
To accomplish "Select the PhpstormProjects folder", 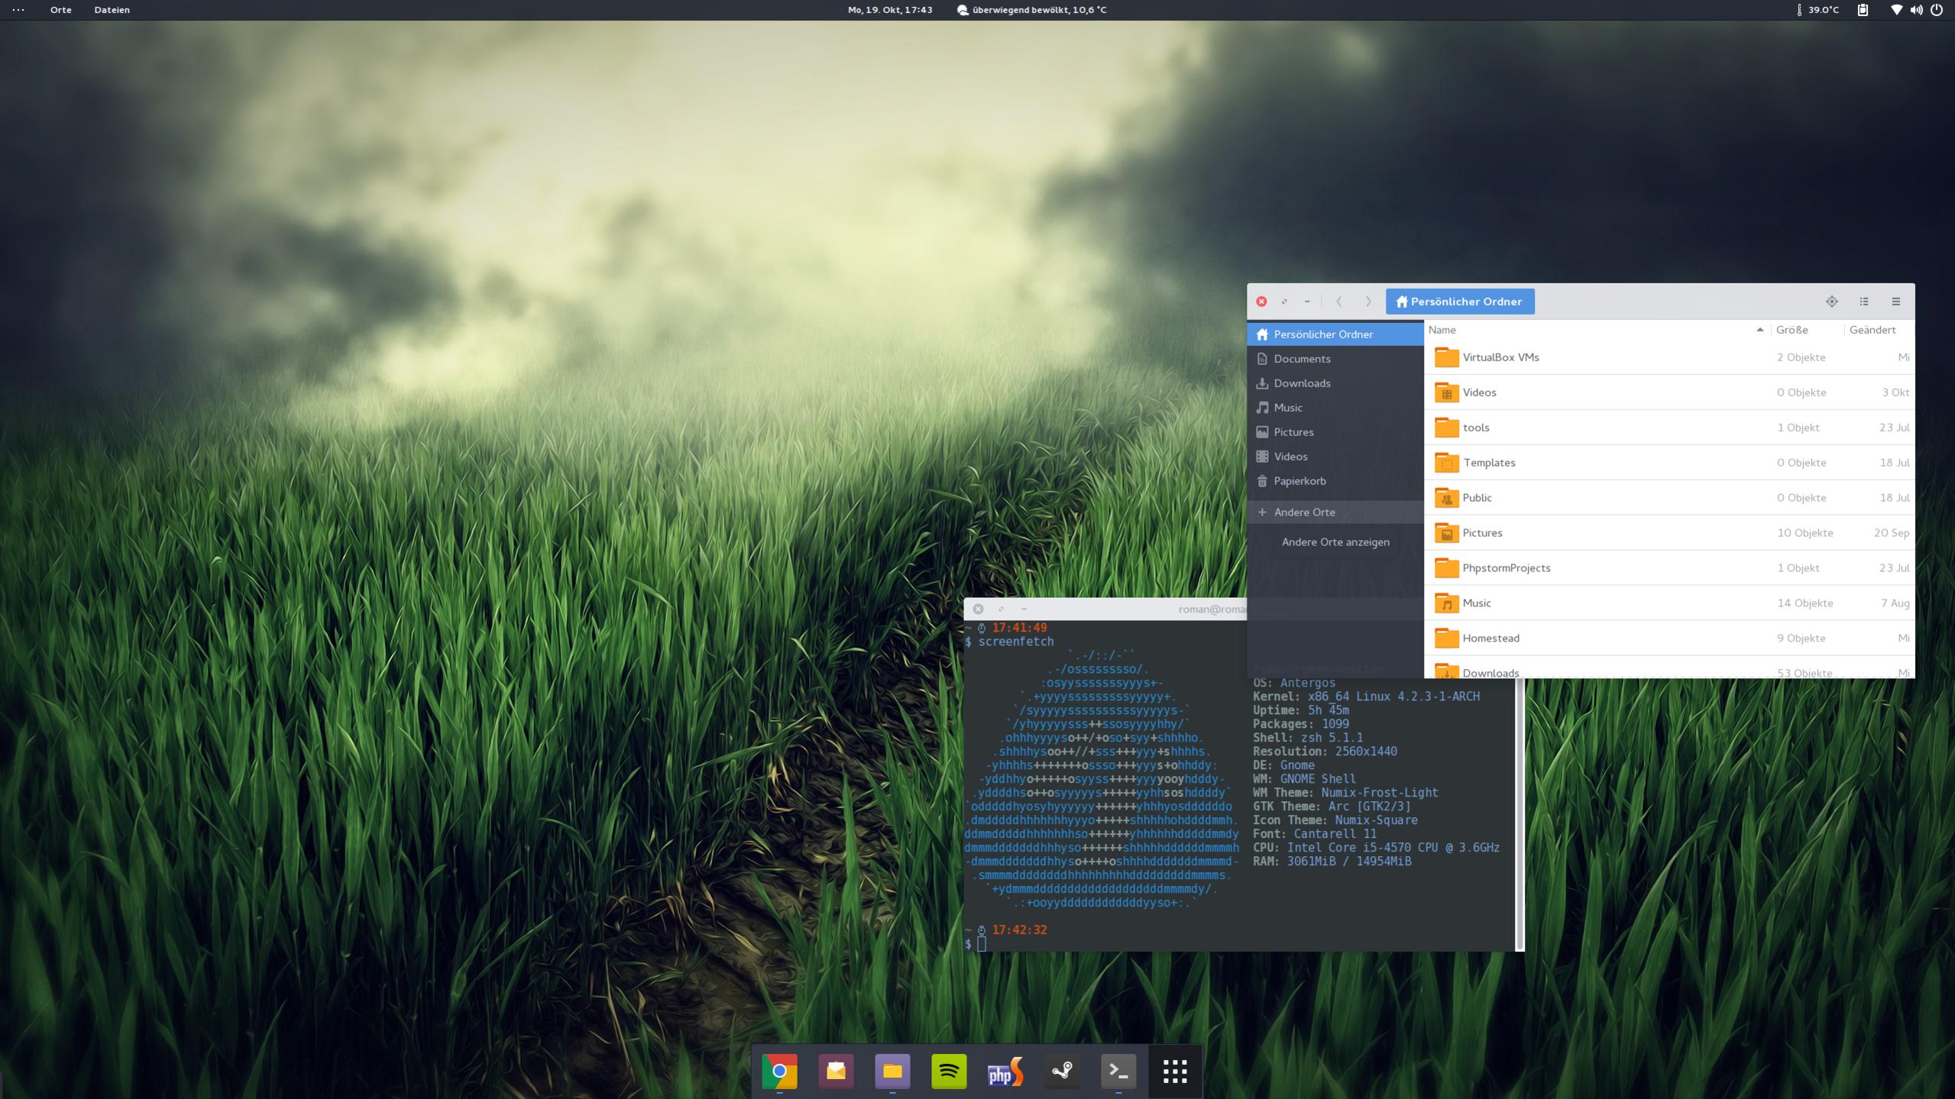I will coord(1506,568).
